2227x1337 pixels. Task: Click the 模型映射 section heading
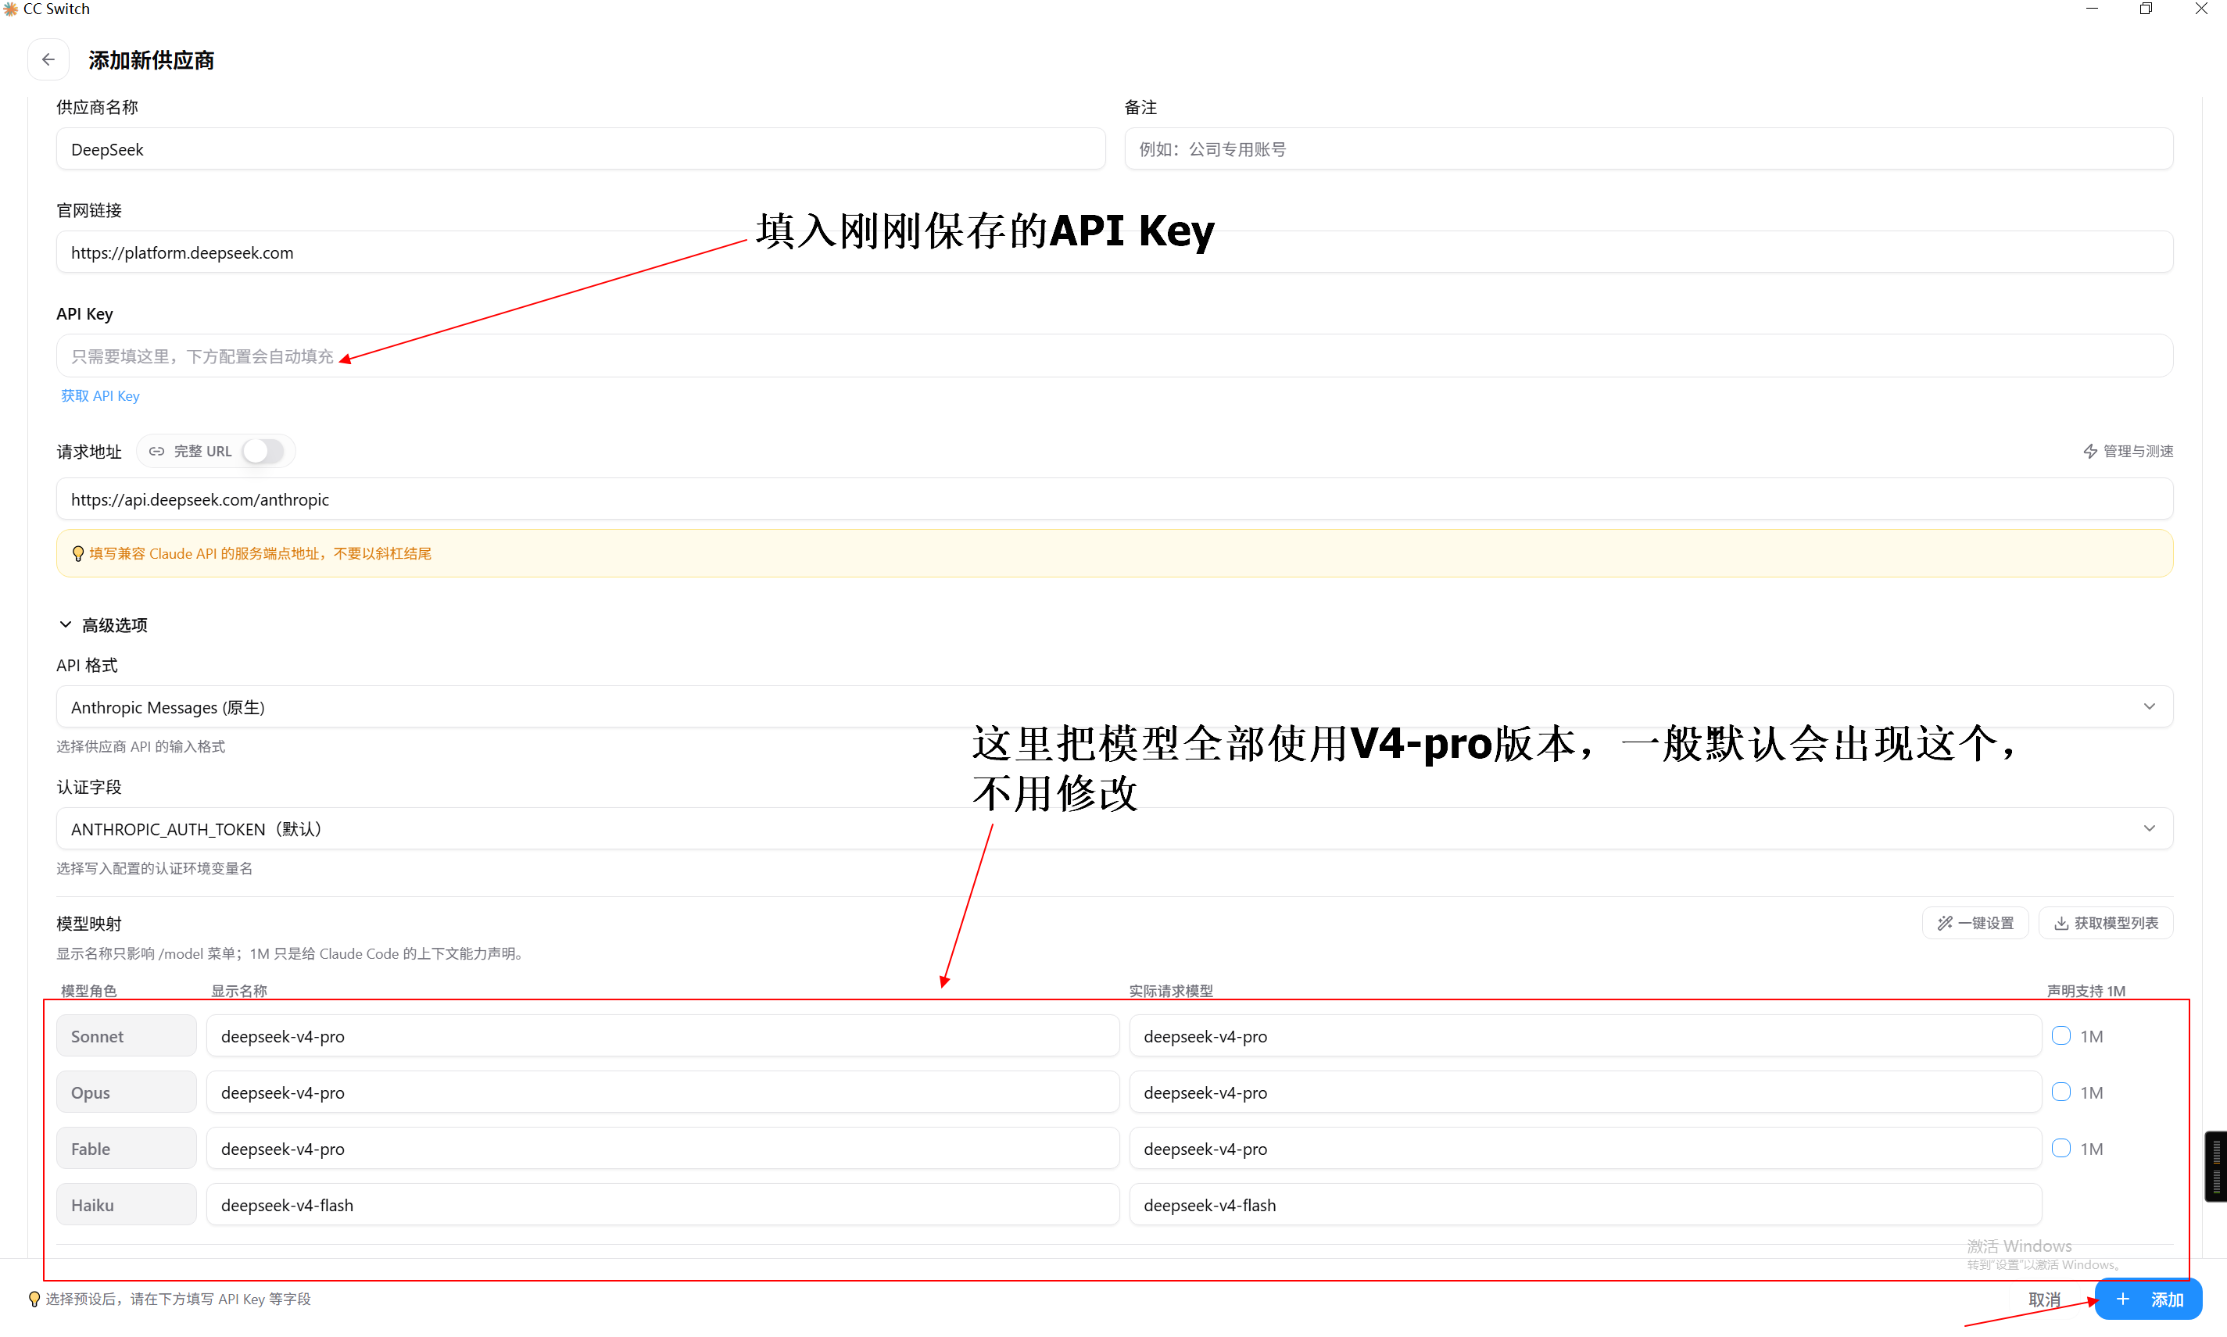tap(88, 924)
